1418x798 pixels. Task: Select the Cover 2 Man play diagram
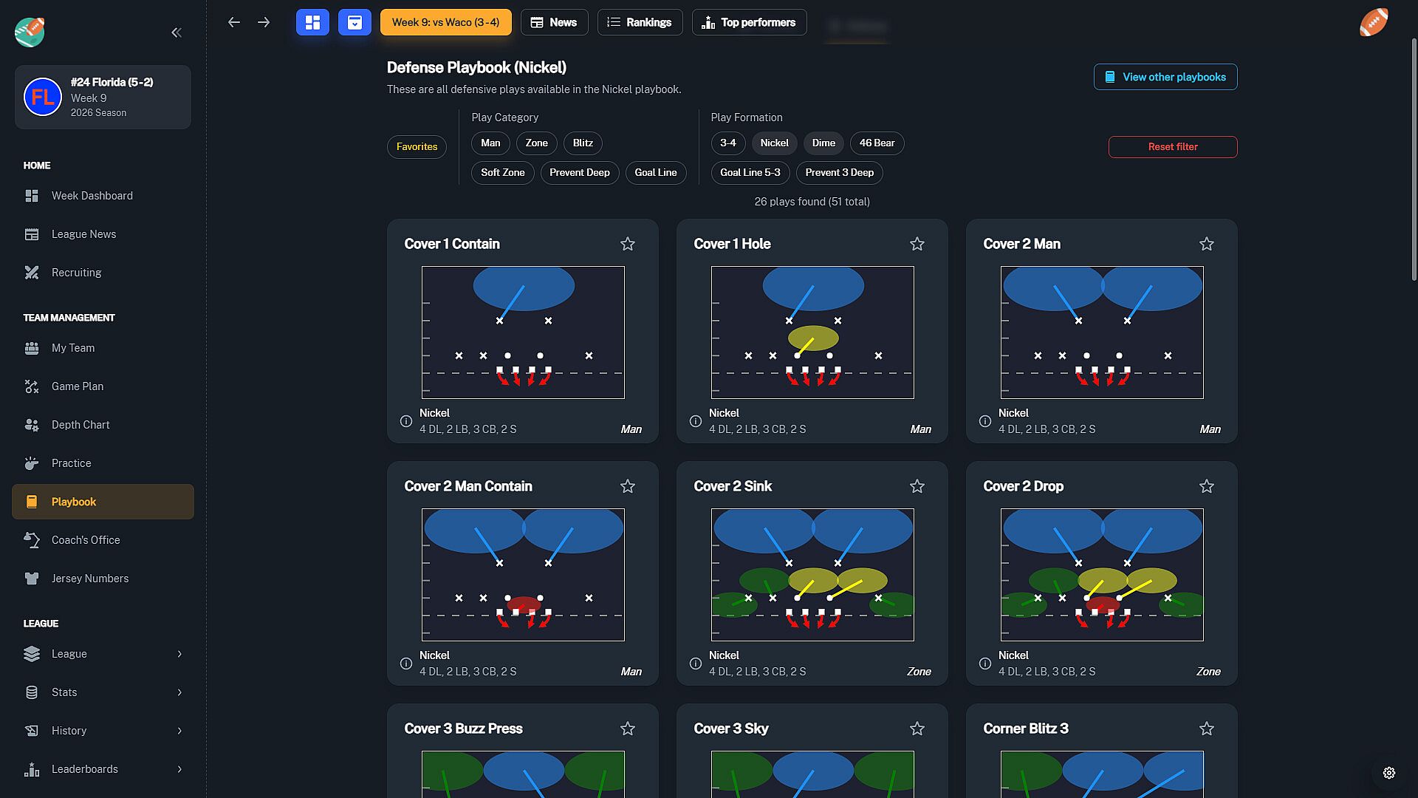1102,332
